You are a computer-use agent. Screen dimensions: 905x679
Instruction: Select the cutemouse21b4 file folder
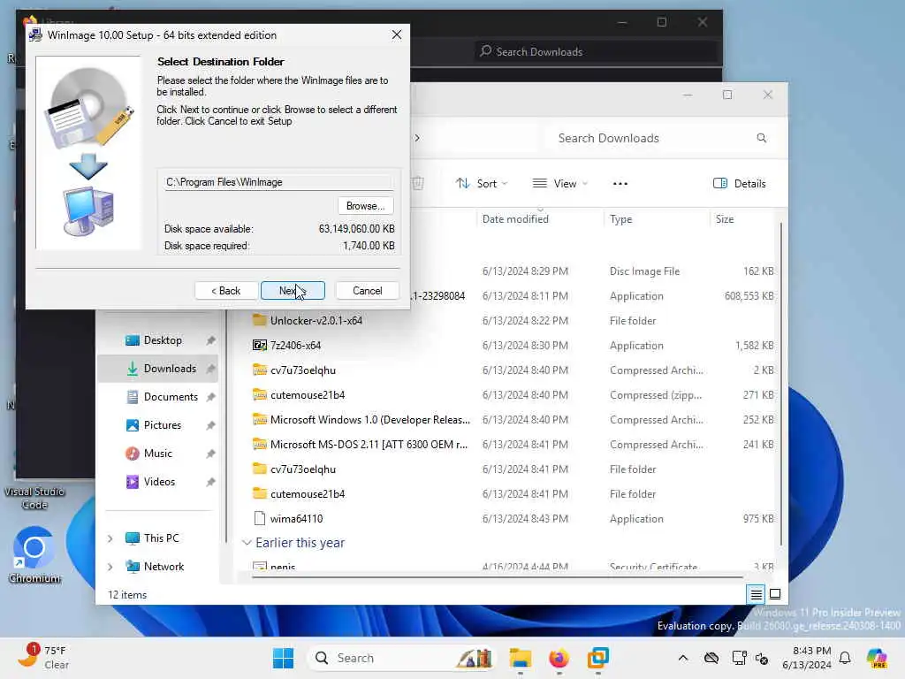(x=308, y=494)
